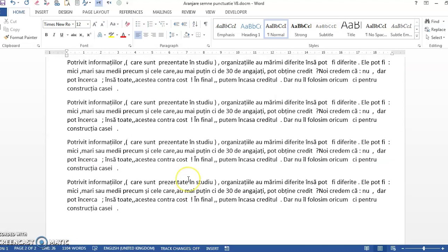Viewport: 448px width, 252px height.
Task: Switch to Read Mode view in status bar
Action: tap(367, 248)
